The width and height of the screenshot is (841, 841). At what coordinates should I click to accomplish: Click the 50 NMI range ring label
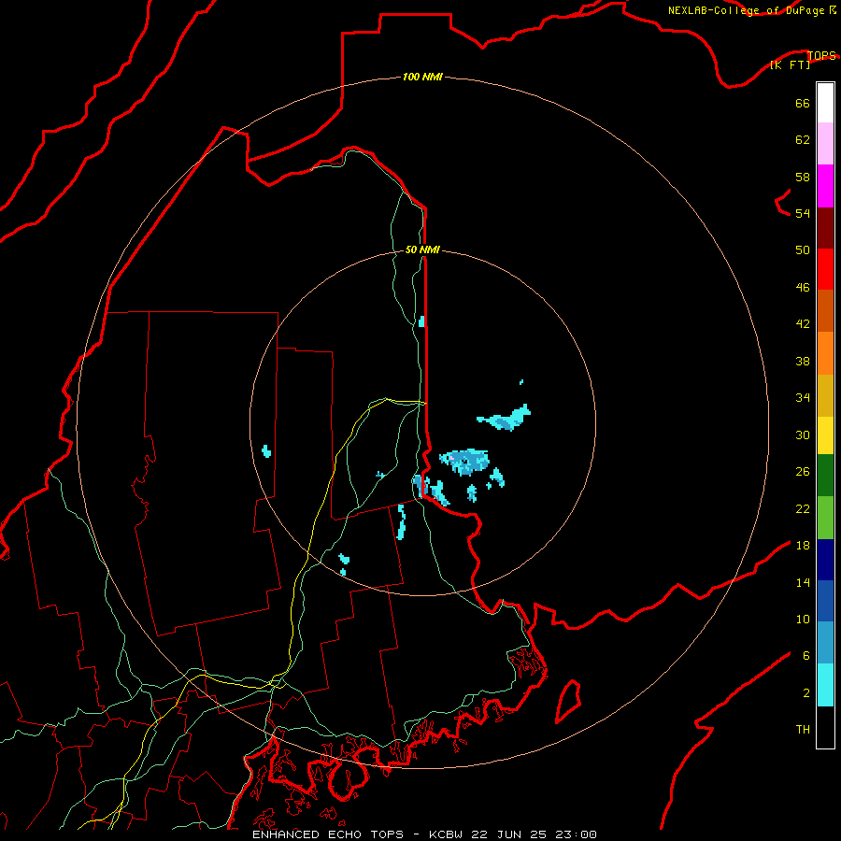(x=422, y=249)
